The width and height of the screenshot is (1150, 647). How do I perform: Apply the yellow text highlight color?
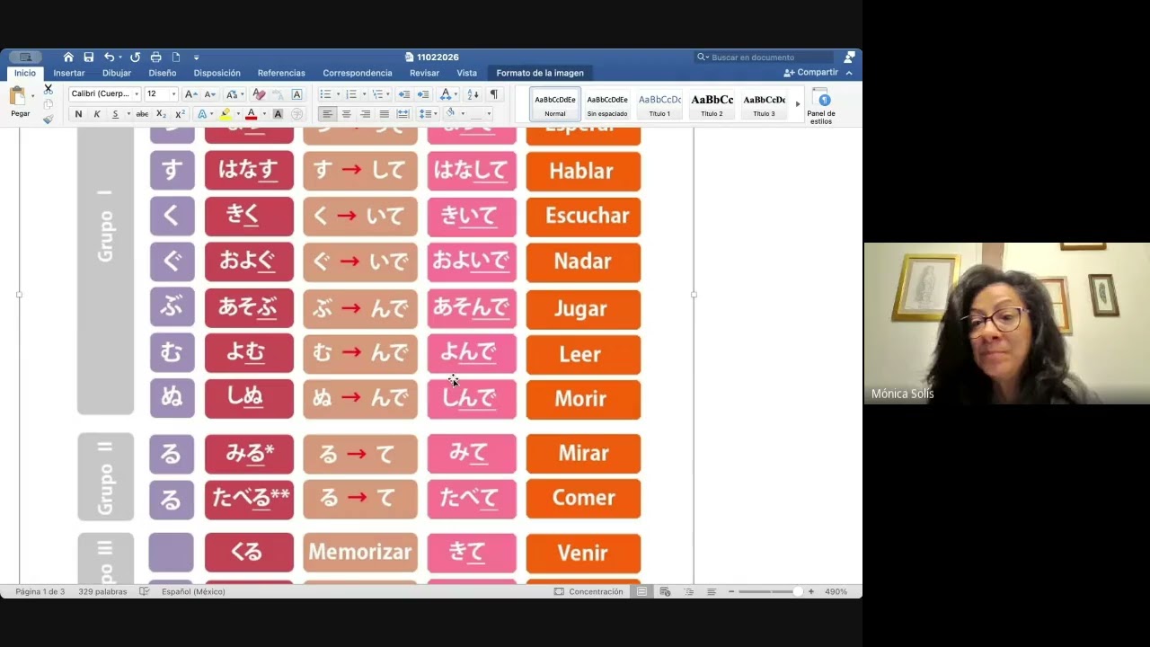tap(226, 114)
